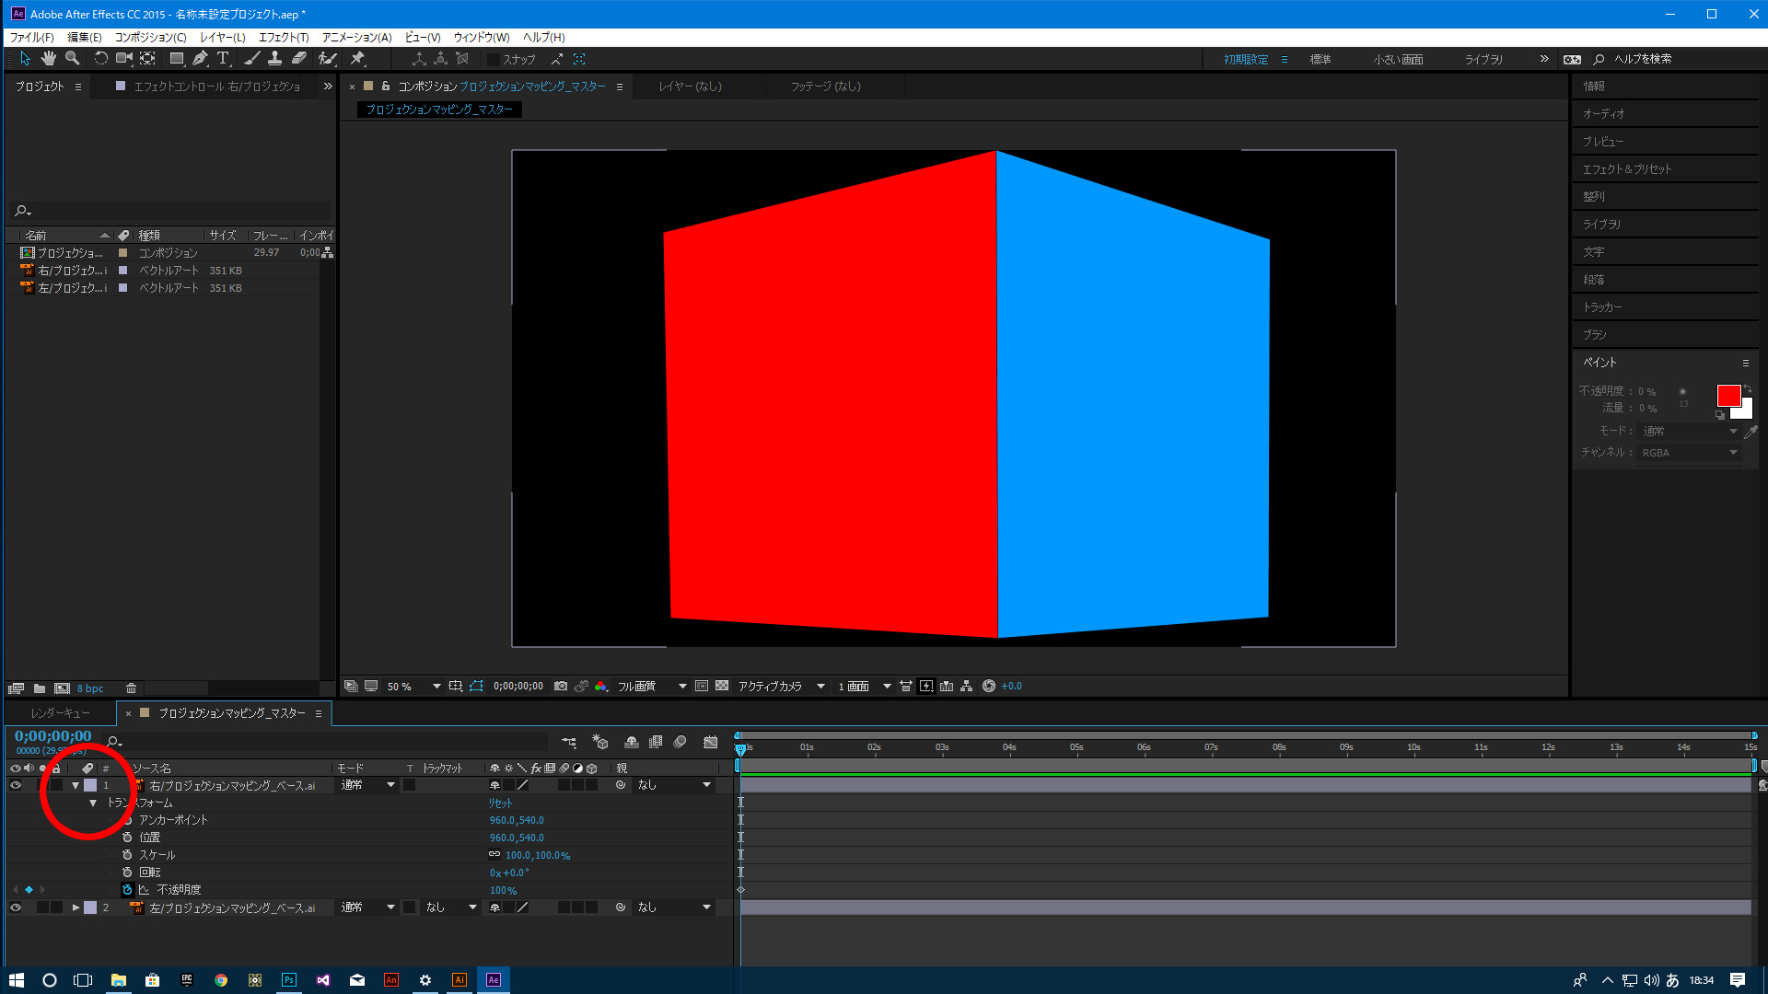Click the リセット link for Transform

(500, 803)
